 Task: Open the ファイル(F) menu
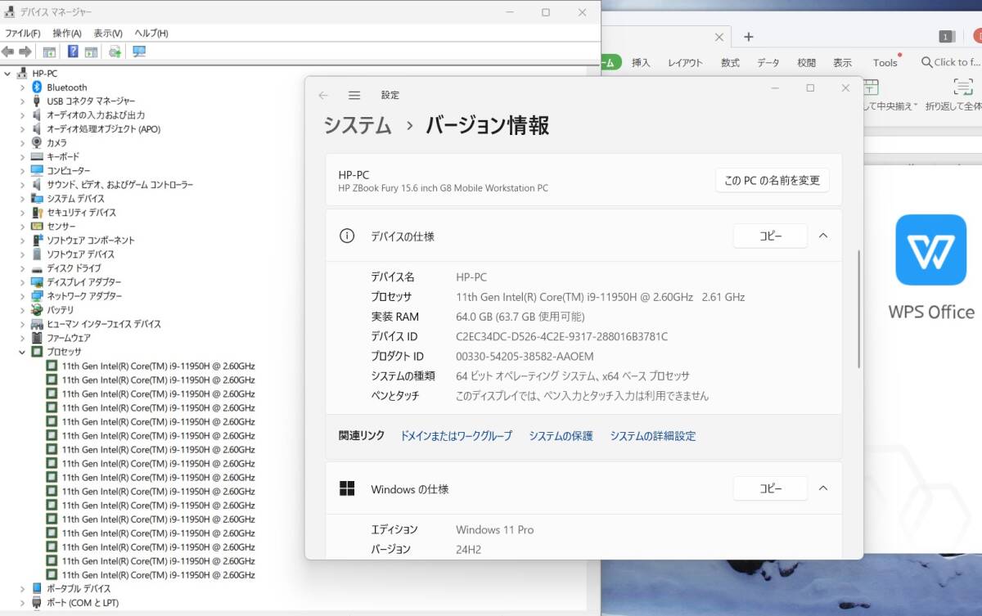[x=23, y=34]
